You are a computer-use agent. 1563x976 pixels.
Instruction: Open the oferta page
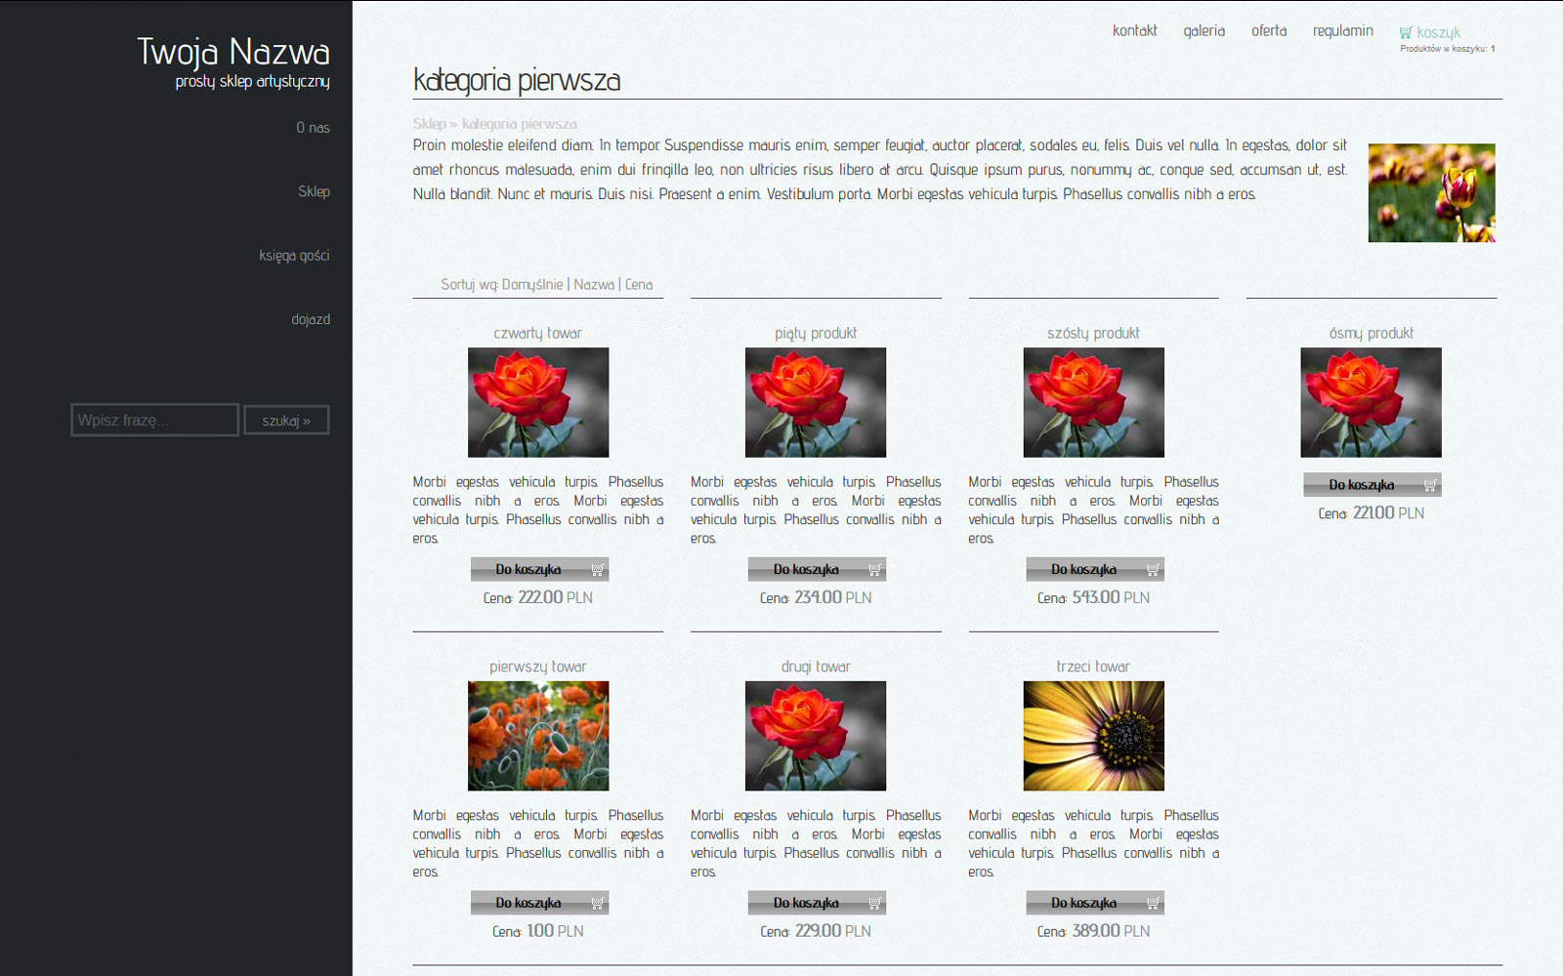1269,31
